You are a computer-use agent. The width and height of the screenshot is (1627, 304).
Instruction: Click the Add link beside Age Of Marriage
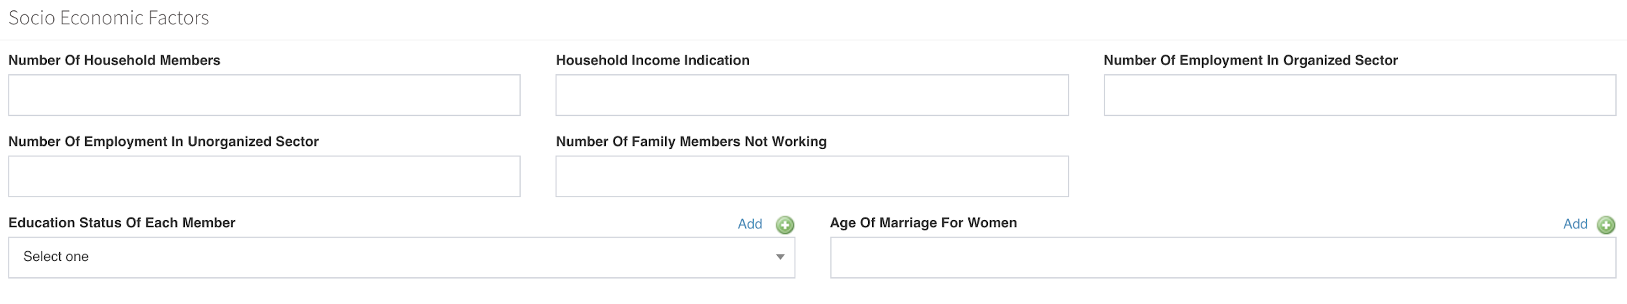tap(1575, 224)
